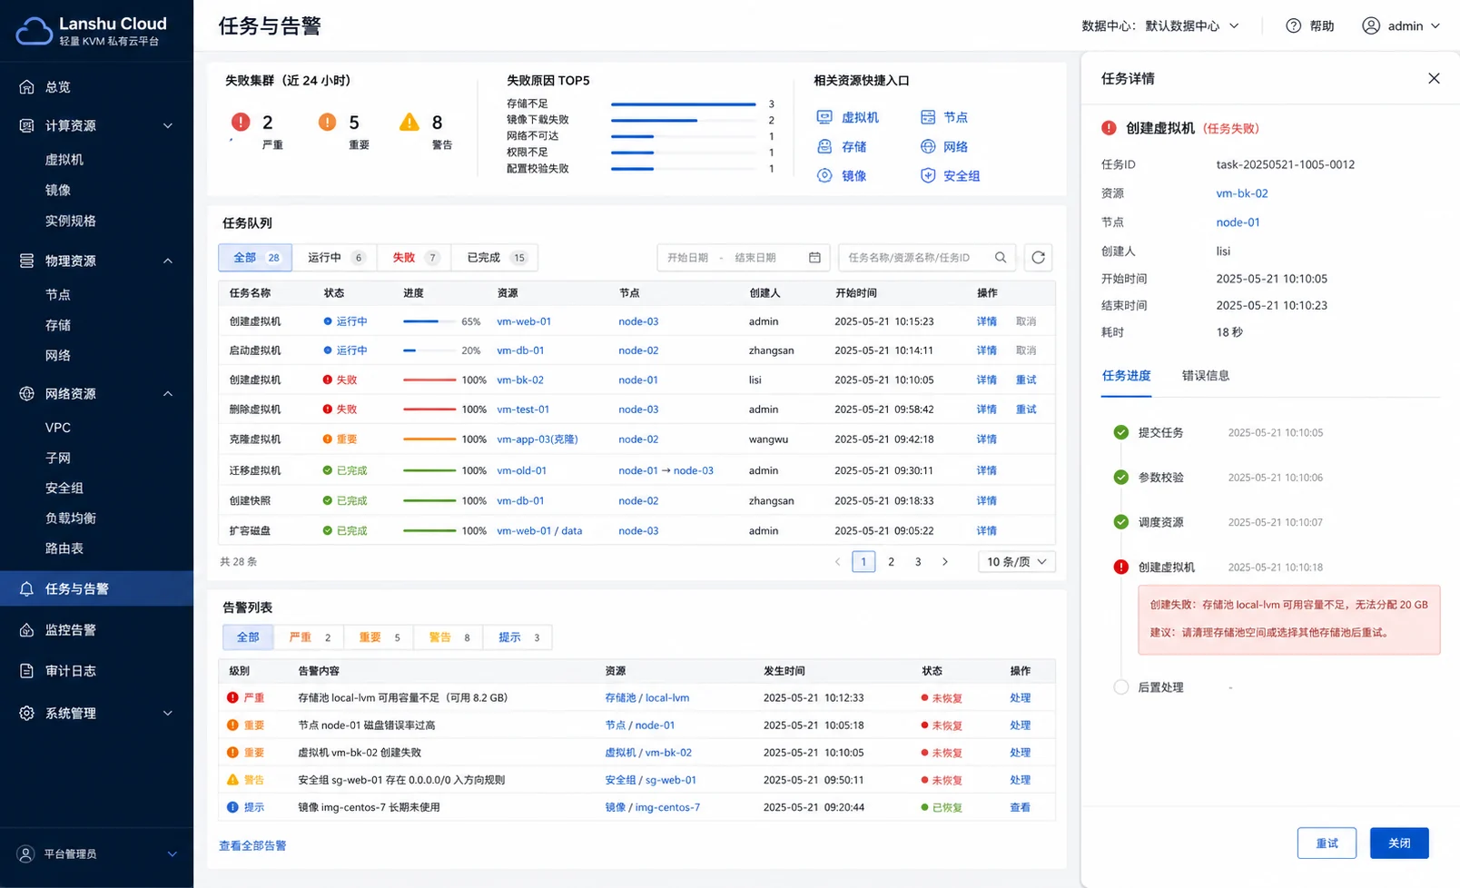Viewport: 1460px width, 888px height.
Task: Open the admin account dropdown arrow
Action: pos(1435,25)
